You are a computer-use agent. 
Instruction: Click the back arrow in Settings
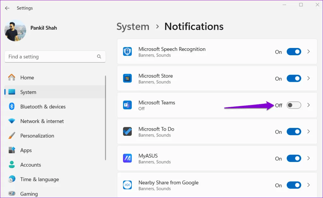(7, 8)
